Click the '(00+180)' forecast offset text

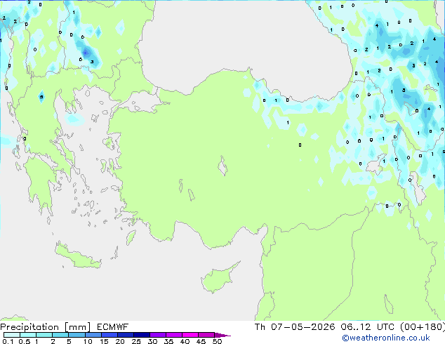point(423,327)
